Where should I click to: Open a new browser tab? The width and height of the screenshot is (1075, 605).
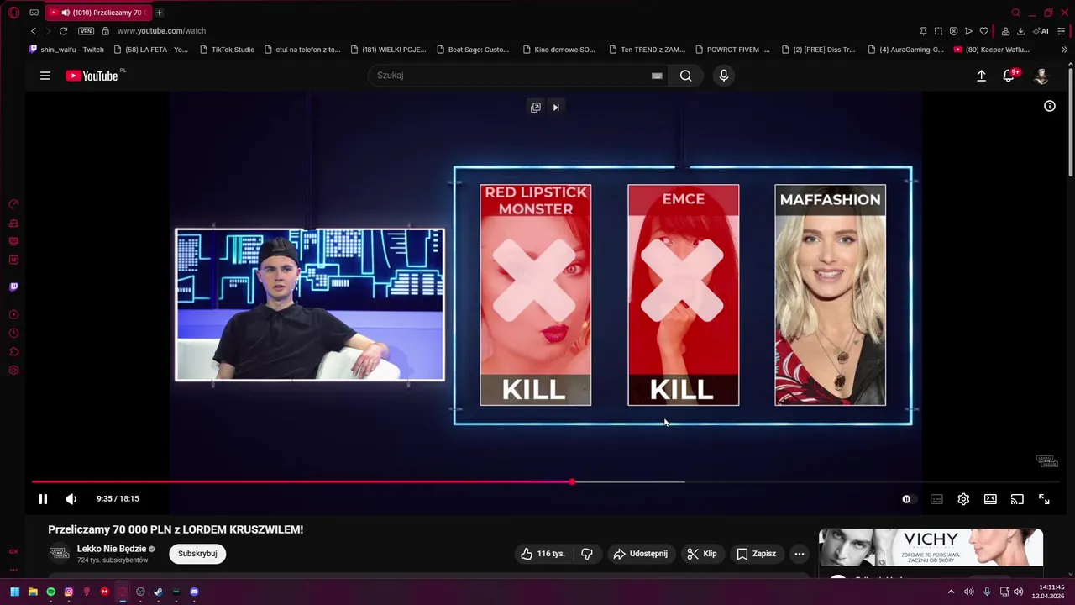point(159,13)
